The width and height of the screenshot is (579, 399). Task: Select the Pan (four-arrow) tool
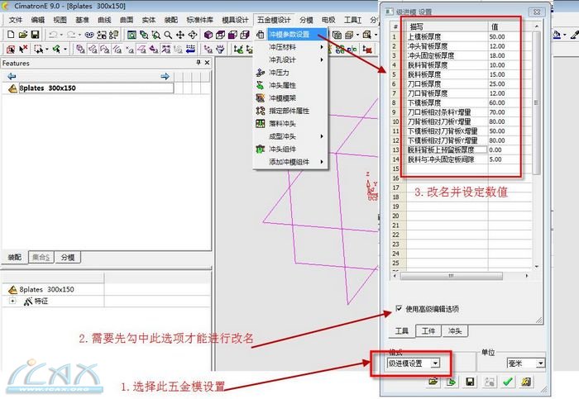point(180,35)
